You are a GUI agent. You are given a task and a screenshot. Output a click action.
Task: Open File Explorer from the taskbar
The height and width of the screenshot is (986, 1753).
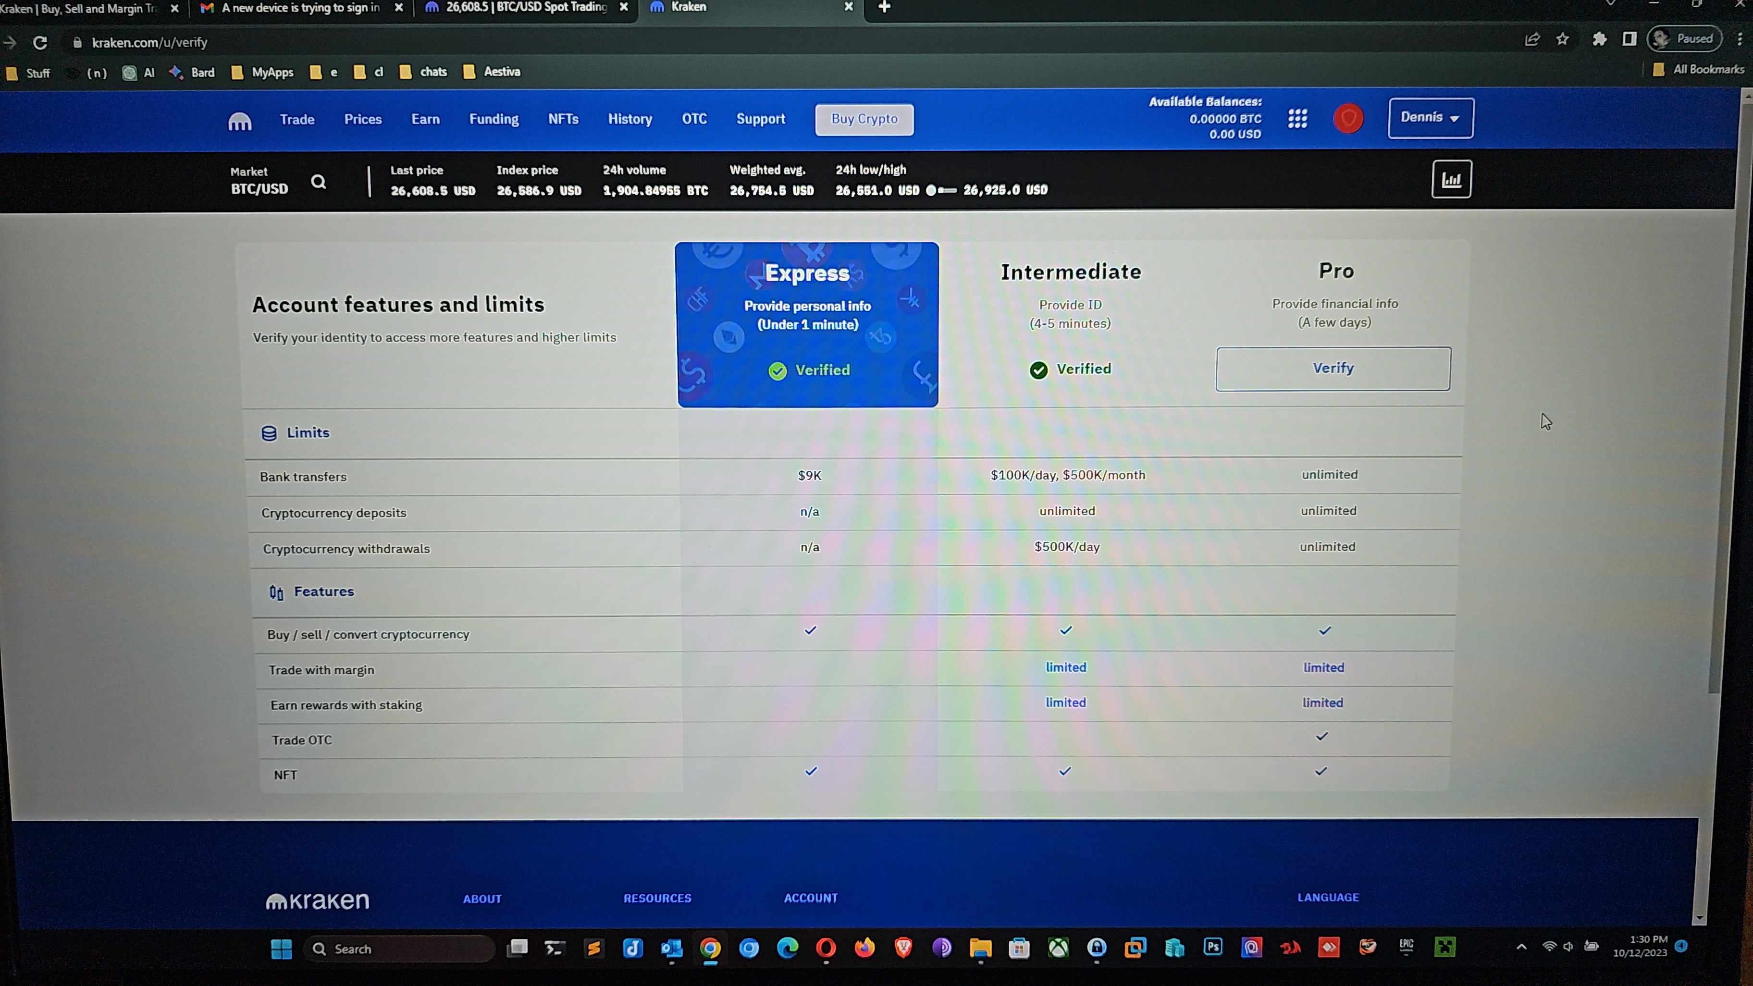point(980,948)
